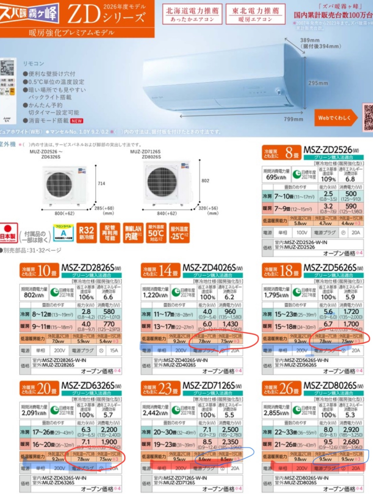Click the 2026年度モデル label
The height and width of the screenshot is (494, 373).
(124, 6)
